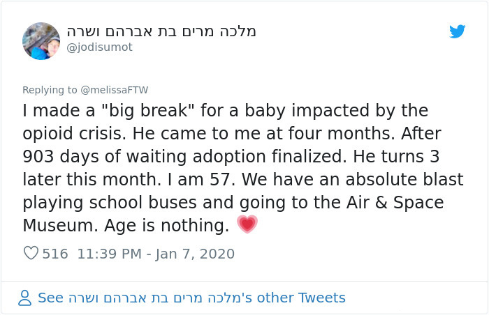This screenshot has width=489, height=315.
Task: Click the person icon in the footer
Action: coord(24,298)
